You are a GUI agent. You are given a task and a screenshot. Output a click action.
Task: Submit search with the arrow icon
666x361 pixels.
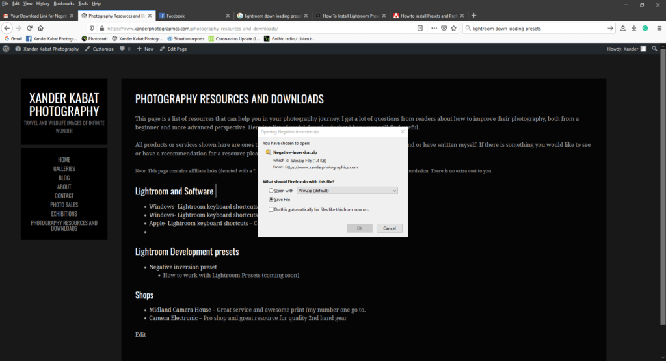coord(610,28)
